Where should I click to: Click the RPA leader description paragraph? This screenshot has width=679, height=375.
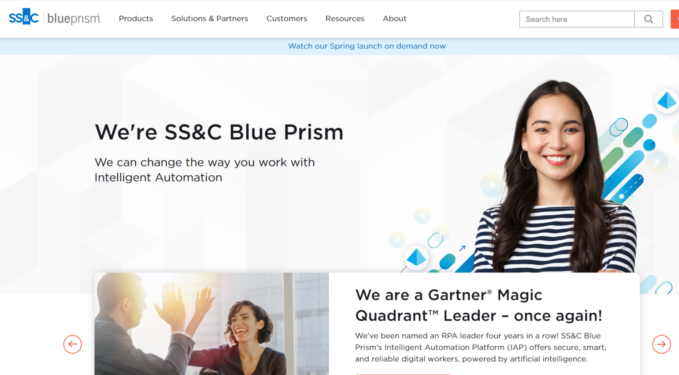coord(481,347)
